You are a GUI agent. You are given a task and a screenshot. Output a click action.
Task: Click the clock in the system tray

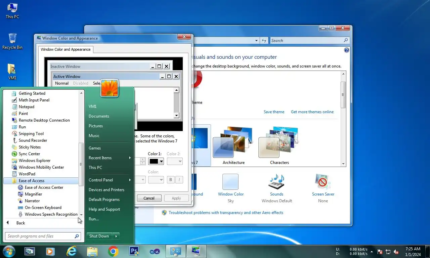pyautogui.click(x=413, y=252)
